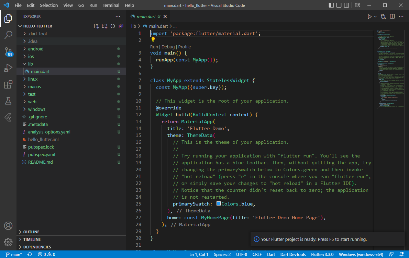Open the Accounts icon

point(8,226)
